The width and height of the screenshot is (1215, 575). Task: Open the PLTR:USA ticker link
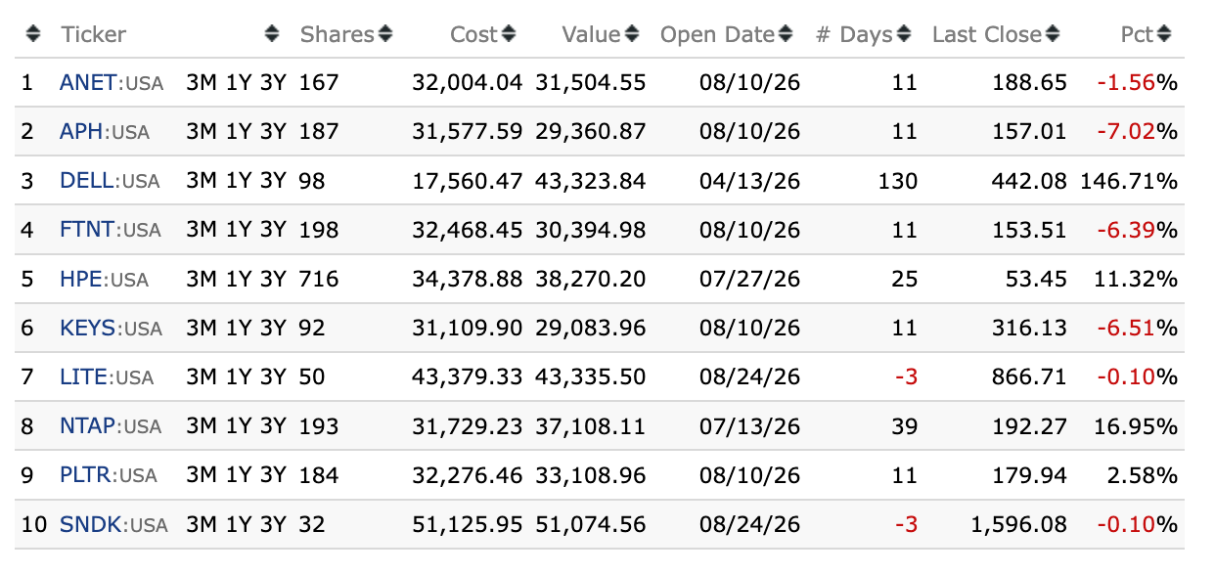click(x=108, y=476)
